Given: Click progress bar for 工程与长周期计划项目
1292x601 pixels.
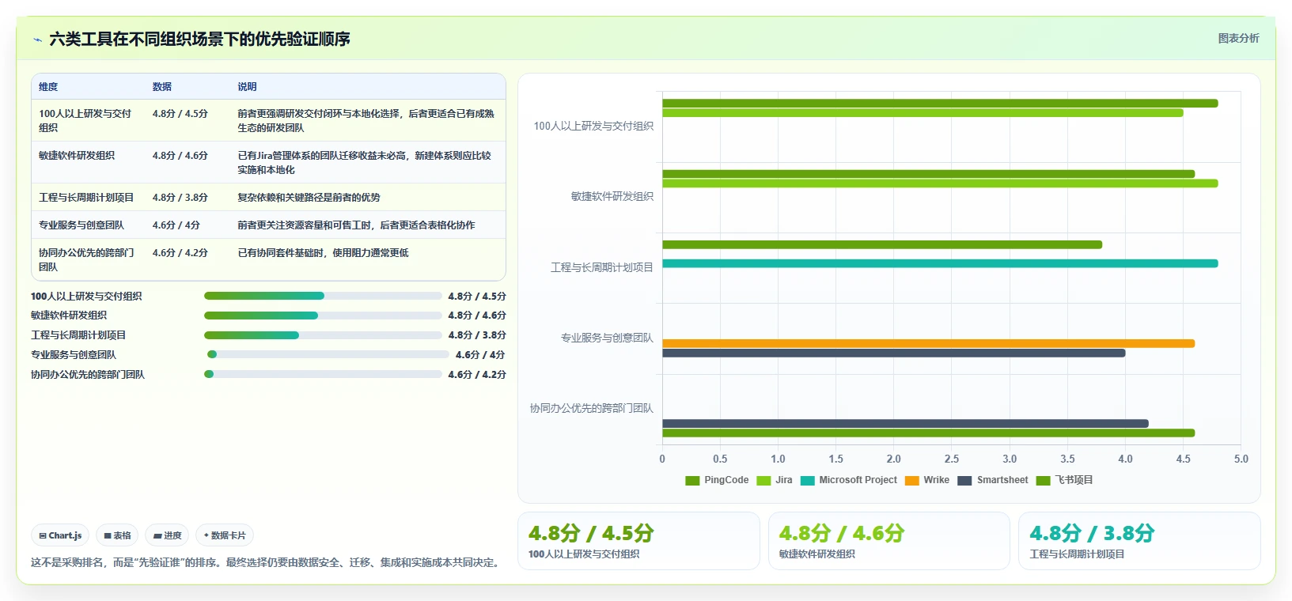Looking at the screenshot, I should point(323,335).
